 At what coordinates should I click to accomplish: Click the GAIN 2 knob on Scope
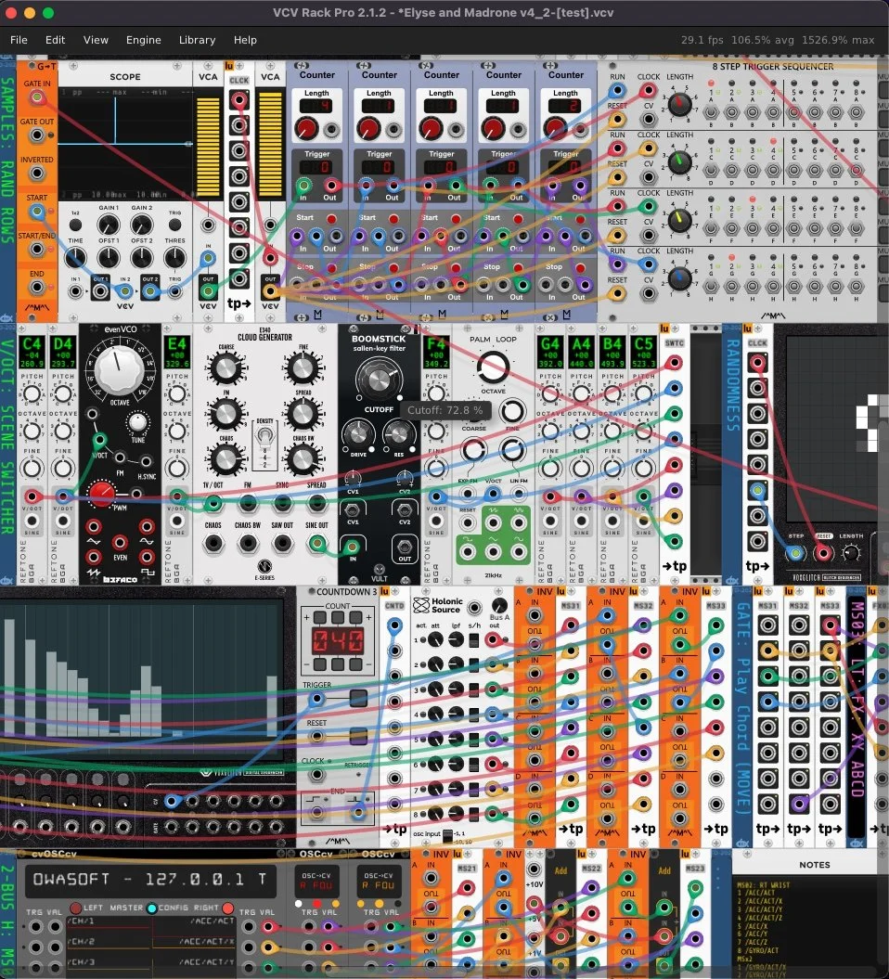click(x=141, y=225)
